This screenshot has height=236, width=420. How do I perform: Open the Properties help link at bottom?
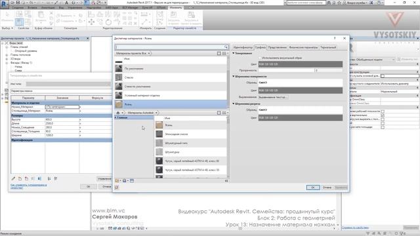355,227
